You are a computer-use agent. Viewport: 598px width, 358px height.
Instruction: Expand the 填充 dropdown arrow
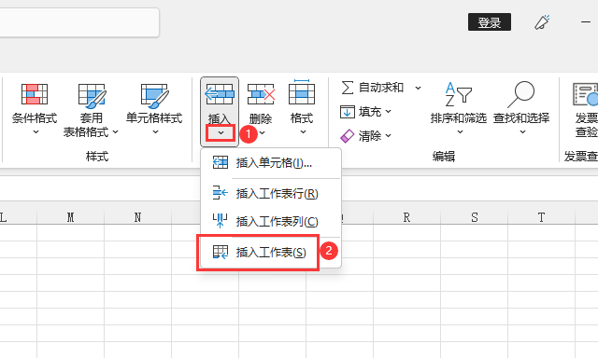(x=389, y=112)
